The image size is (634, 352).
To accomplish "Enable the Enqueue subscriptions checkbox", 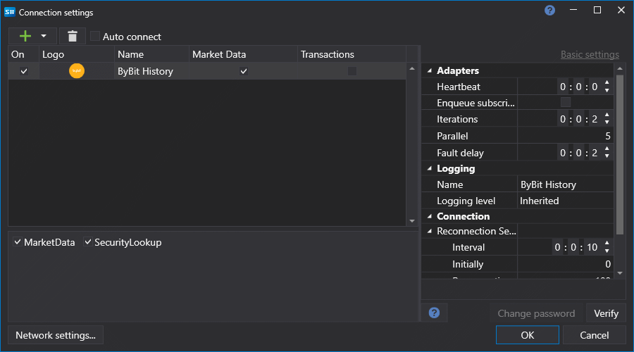I will 565,103.
